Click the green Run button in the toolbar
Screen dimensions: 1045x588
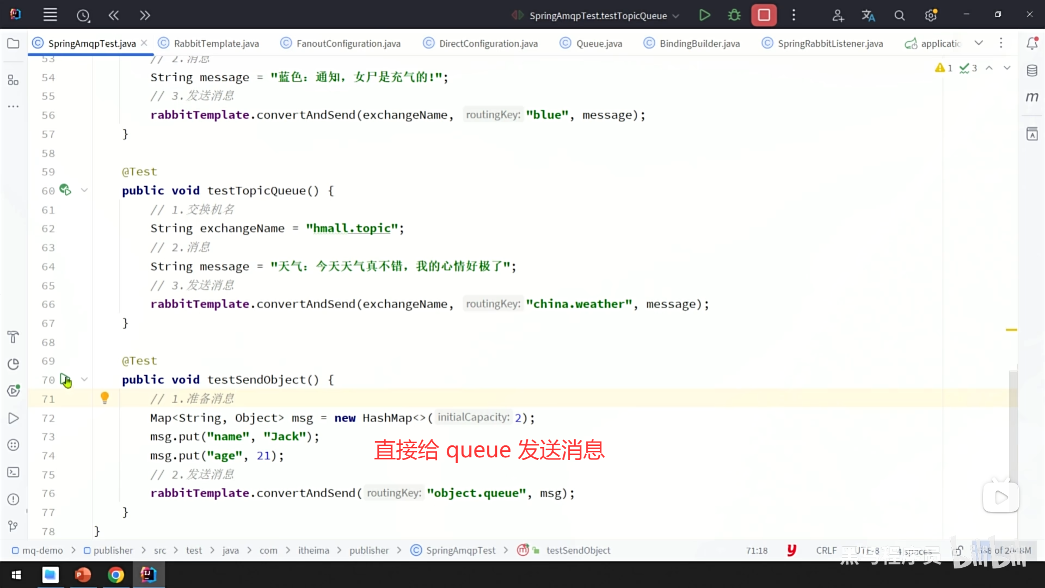[704, 15]
